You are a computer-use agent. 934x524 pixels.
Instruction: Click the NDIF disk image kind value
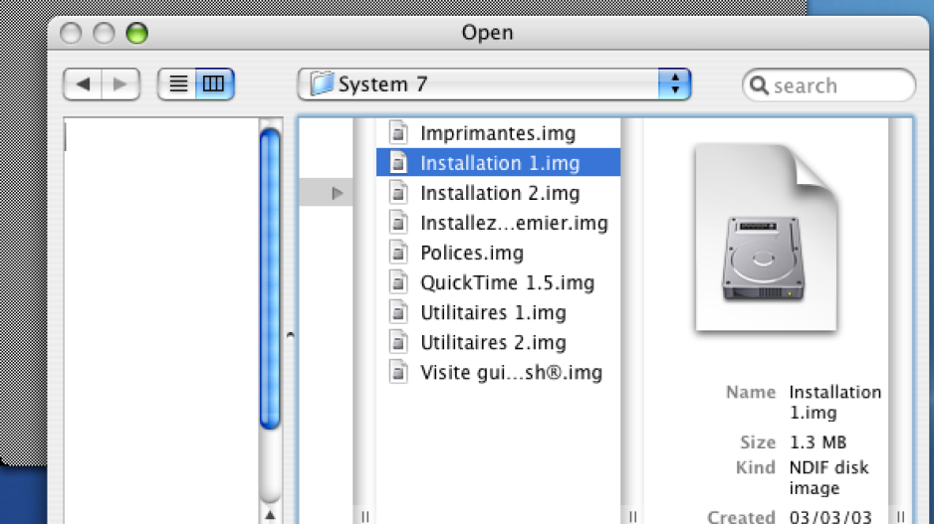[828, 477]
